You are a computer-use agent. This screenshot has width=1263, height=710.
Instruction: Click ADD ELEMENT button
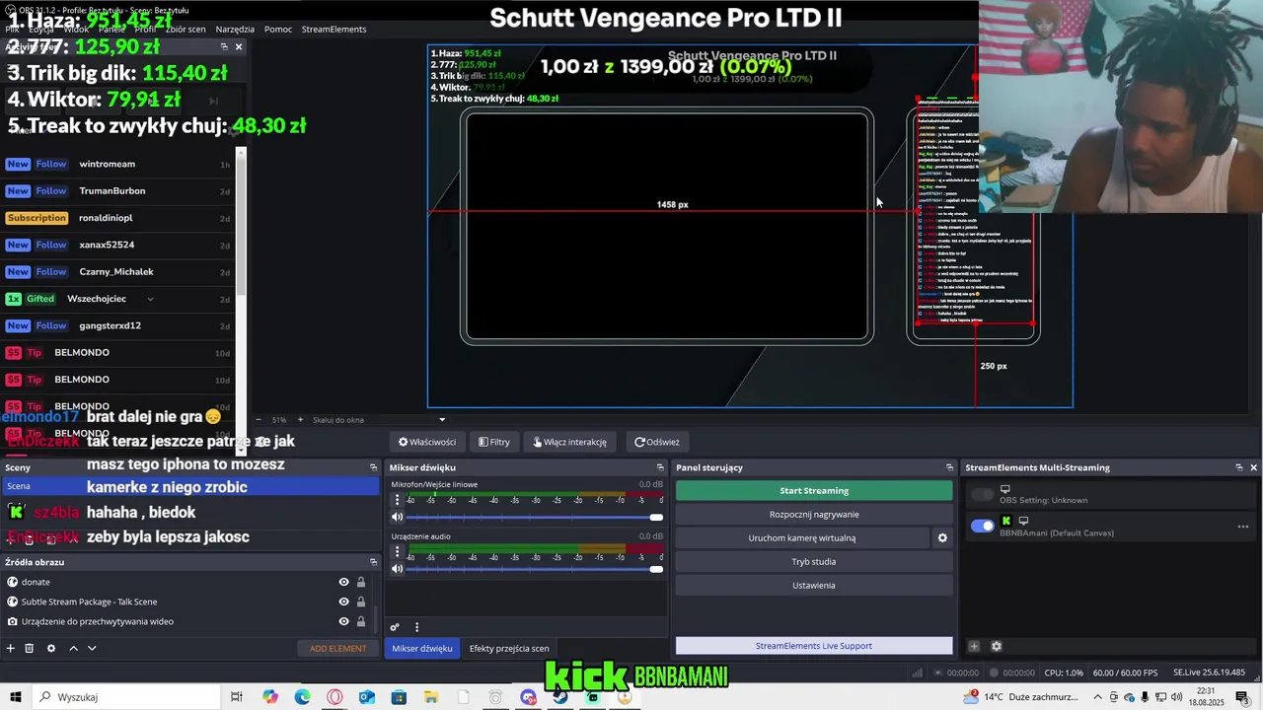coord(337,648)
